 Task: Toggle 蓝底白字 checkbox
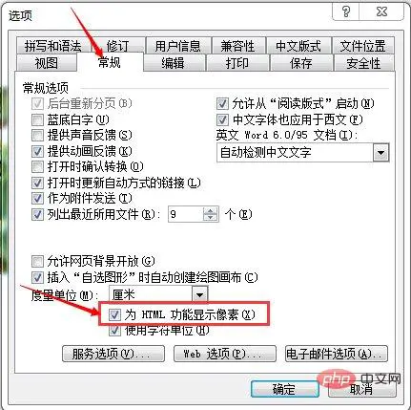tap(37, 120)
